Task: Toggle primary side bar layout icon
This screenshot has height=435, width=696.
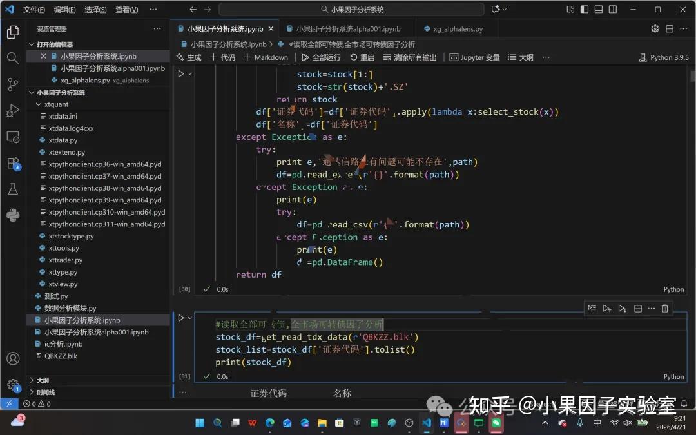Action: pos(585,9)
